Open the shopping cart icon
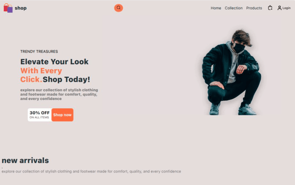This screenshot has height=185, width=295. (270, 8)
